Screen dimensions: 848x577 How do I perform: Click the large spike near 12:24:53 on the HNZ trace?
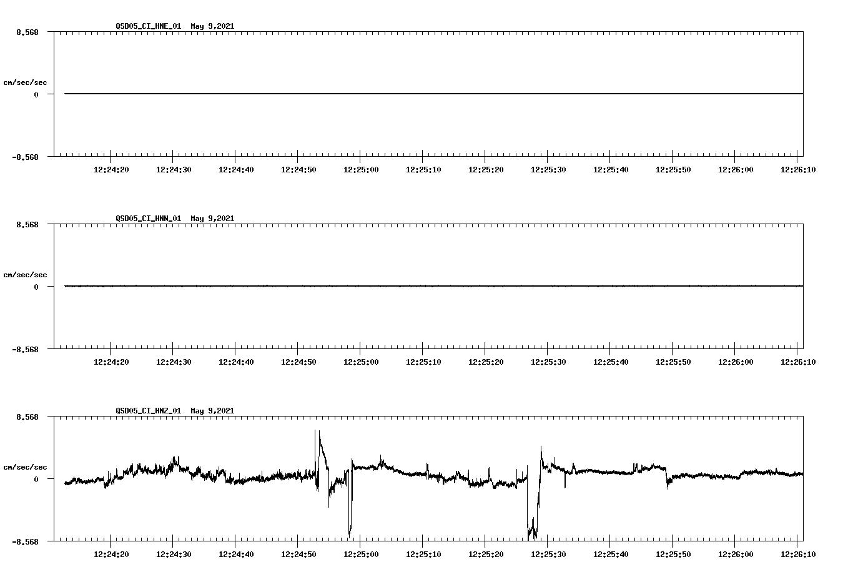[x=315, y=437]
